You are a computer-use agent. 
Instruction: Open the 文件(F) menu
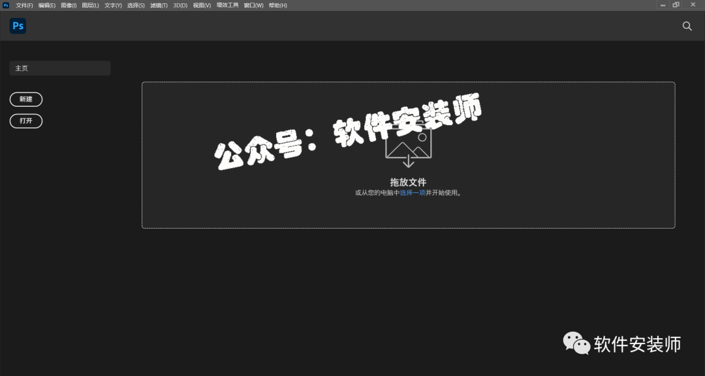pos(24,5)
